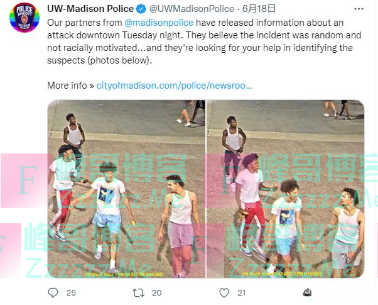Viewport: 378px width, 305px height.
Task: Click the @UWMadisonPolice handle
Action: point(192,9)
